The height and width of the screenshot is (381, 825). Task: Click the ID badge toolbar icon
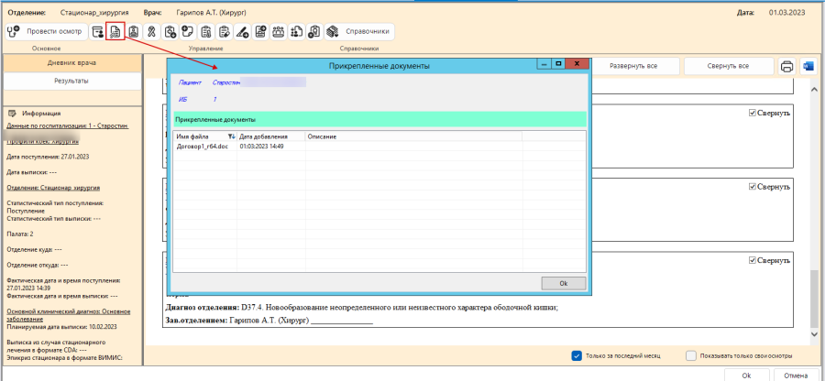134,31
